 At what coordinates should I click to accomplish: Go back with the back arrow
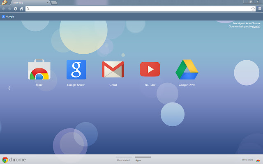pyautogui.click(x=4, y=9)
